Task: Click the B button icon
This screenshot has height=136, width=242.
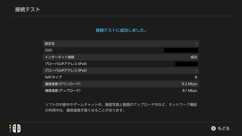Action: 213,128
